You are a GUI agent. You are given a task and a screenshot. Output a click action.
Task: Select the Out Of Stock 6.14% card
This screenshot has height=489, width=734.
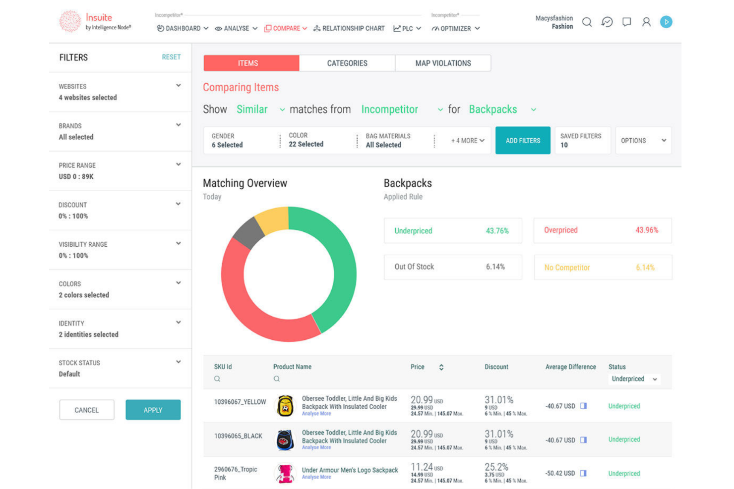click(453, 267)
